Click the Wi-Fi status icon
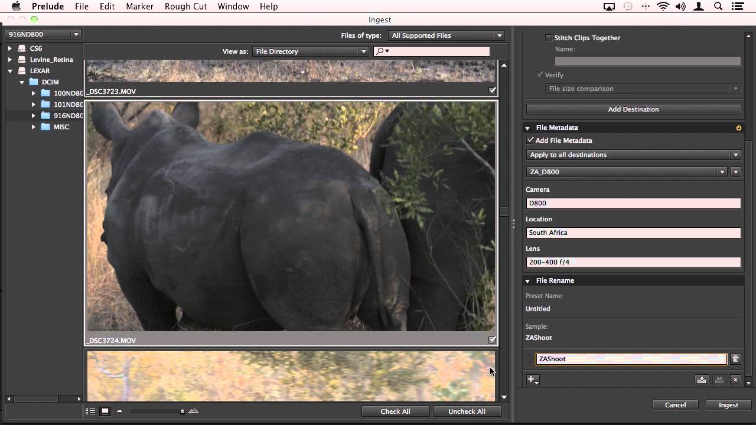Viewport: 756px width, 425px height. click(x=663, y=6)
